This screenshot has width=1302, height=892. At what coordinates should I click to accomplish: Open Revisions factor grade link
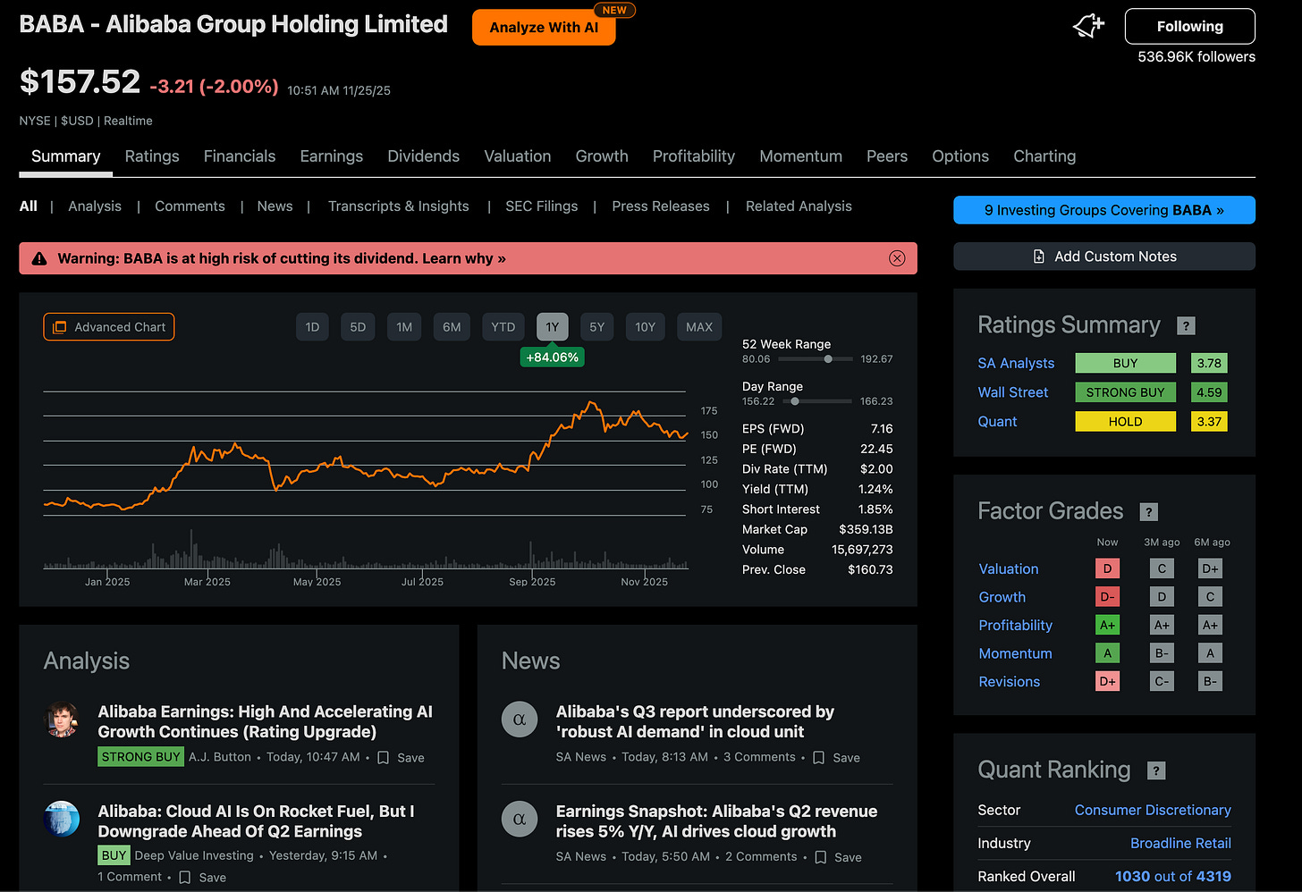[x=1010, y=682]
